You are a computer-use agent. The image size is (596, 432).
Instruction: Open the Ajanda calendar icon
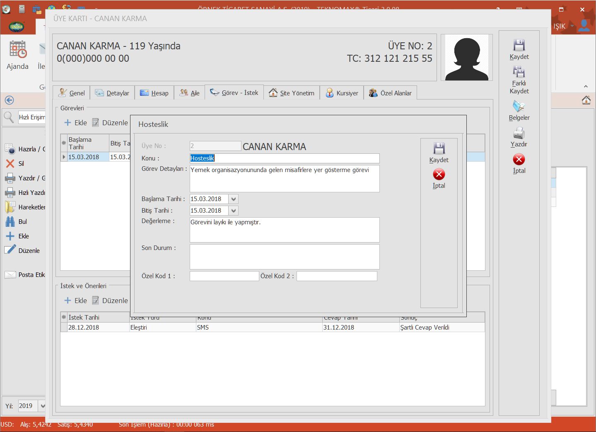click(x=18, y=49)
